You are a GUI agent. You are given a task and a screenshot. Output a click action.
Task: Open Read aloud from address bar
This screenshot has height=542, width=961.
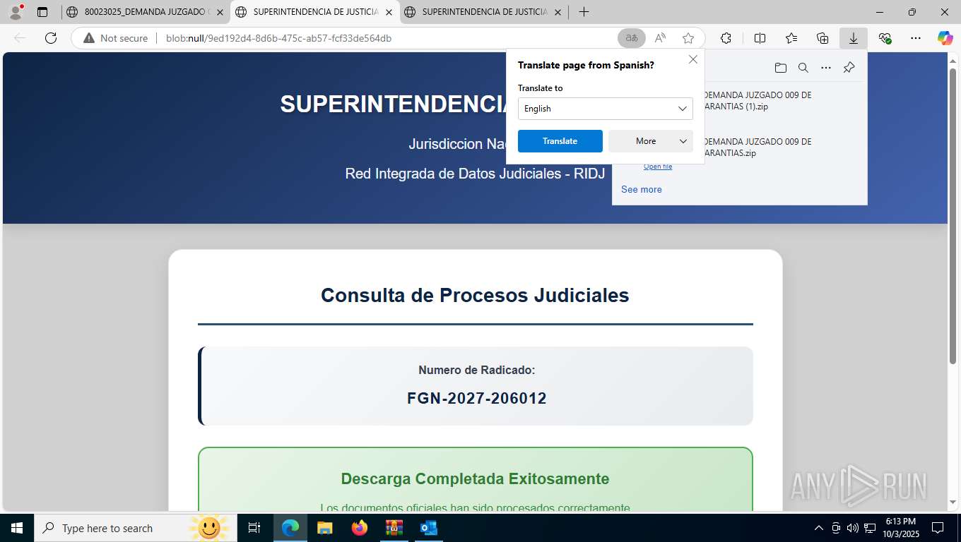tap(660, 38)
